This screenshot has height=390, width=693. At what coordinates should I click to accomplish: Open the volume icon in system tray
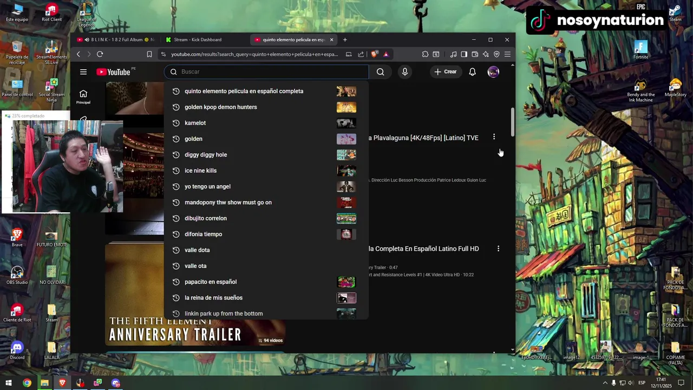click(631, 383)
